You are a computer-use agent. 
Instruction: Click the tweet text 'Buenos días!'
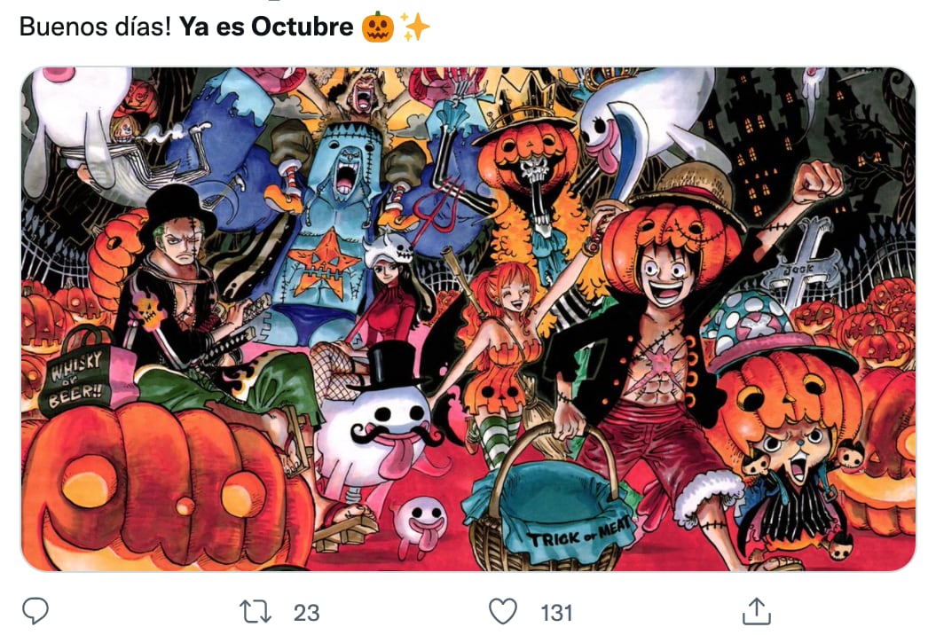[98, 27]
